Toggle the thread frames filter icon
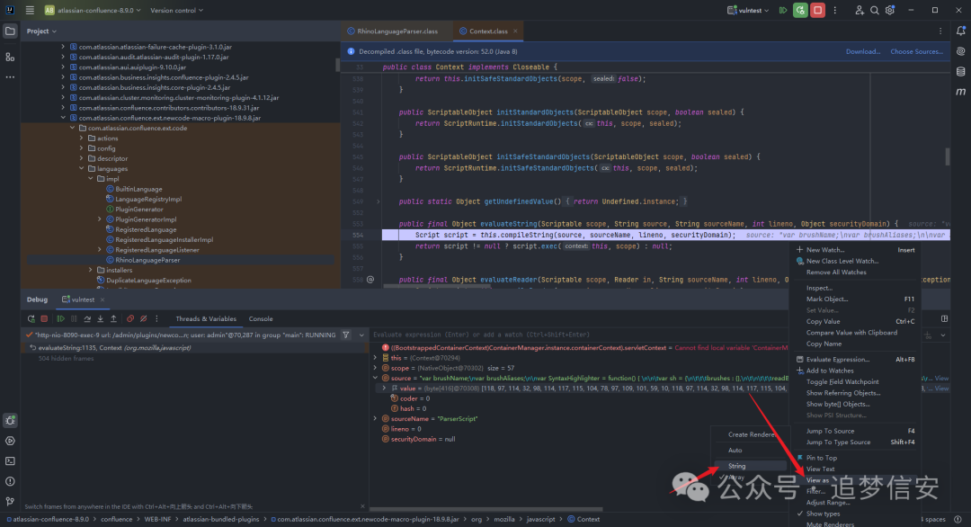 346,335
